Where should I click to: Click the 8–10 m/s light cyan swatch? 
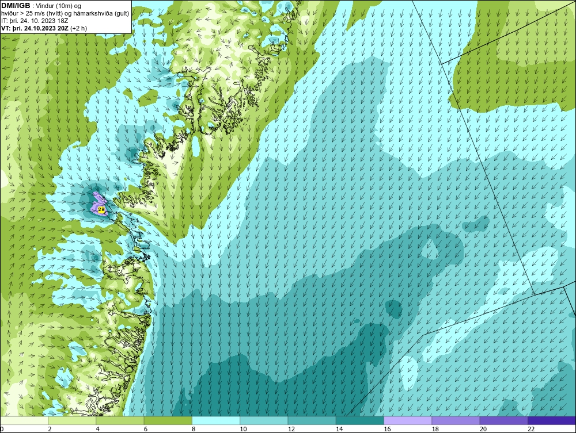(216, 420)
